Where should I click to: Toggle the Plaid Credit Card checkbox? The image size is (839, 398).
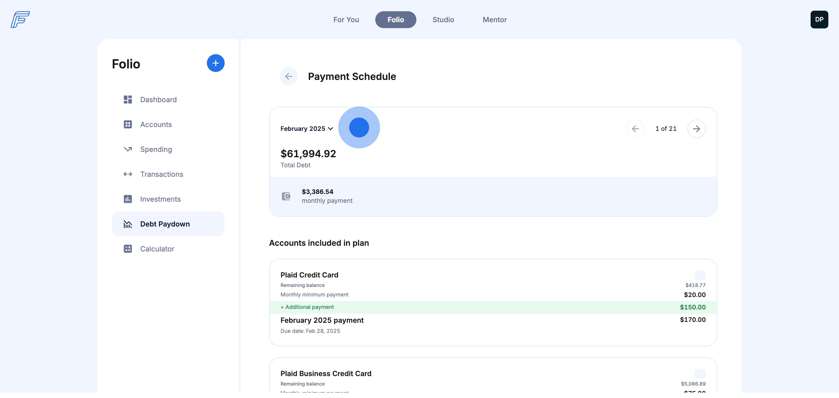pyautogui.click(x=700, y=275)
